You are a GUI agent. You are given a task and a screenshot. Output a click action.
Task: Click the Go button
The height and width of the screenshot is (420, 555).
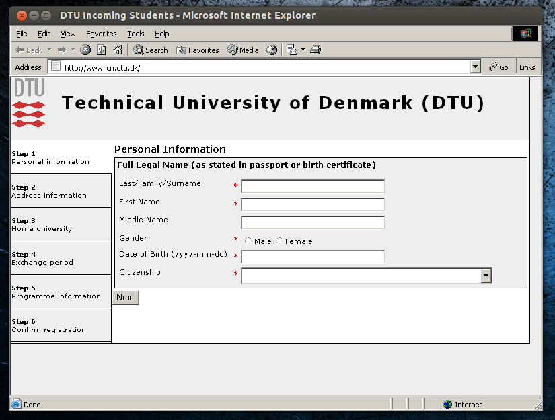(x=498, y=67)
